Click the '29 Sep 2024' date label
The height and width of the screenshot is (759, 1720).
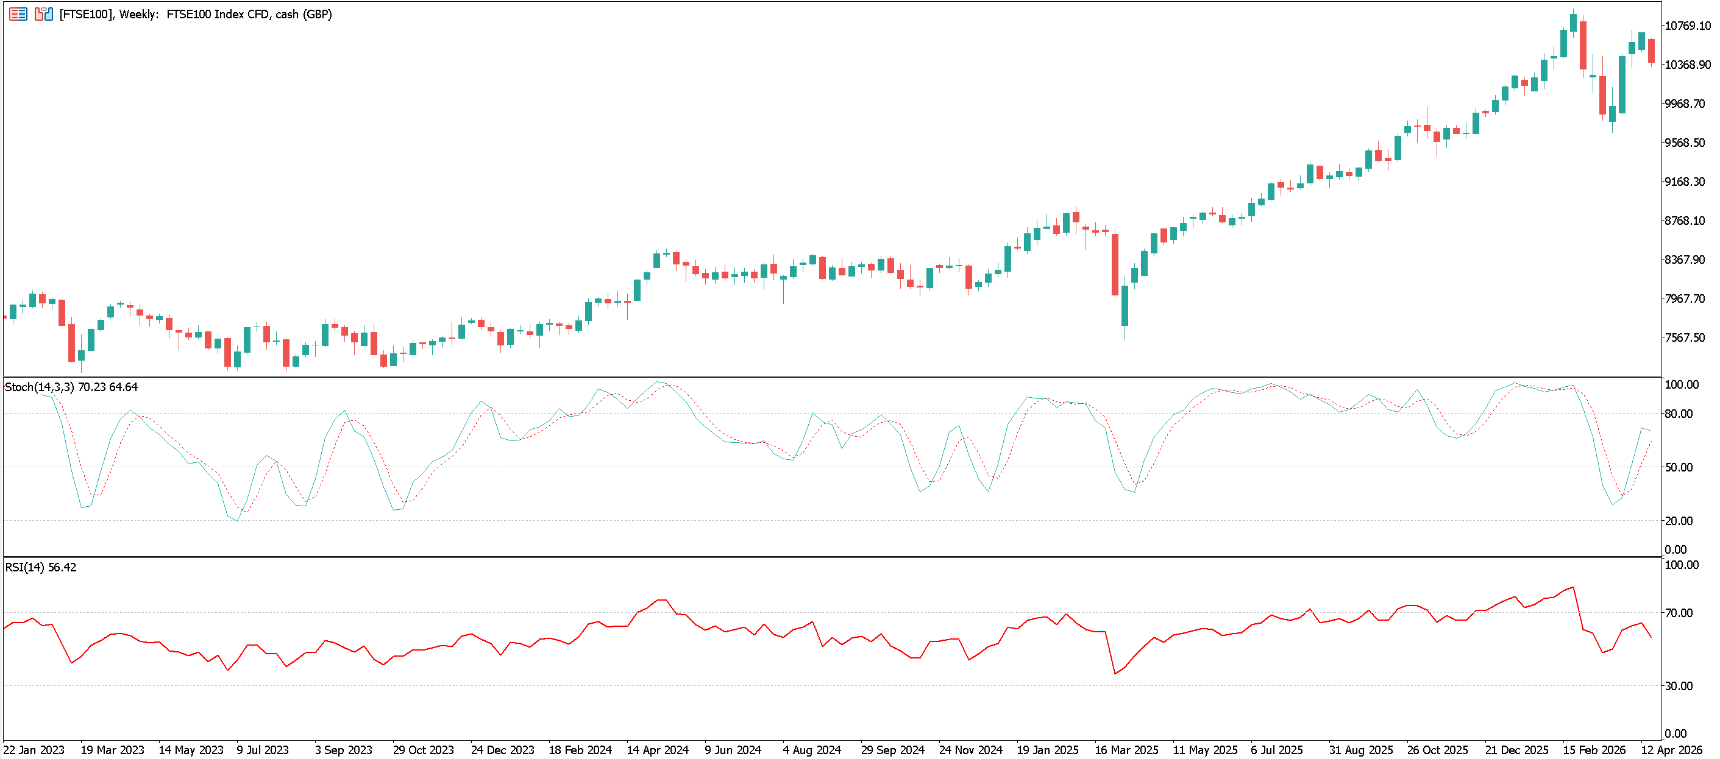point(893,750)
